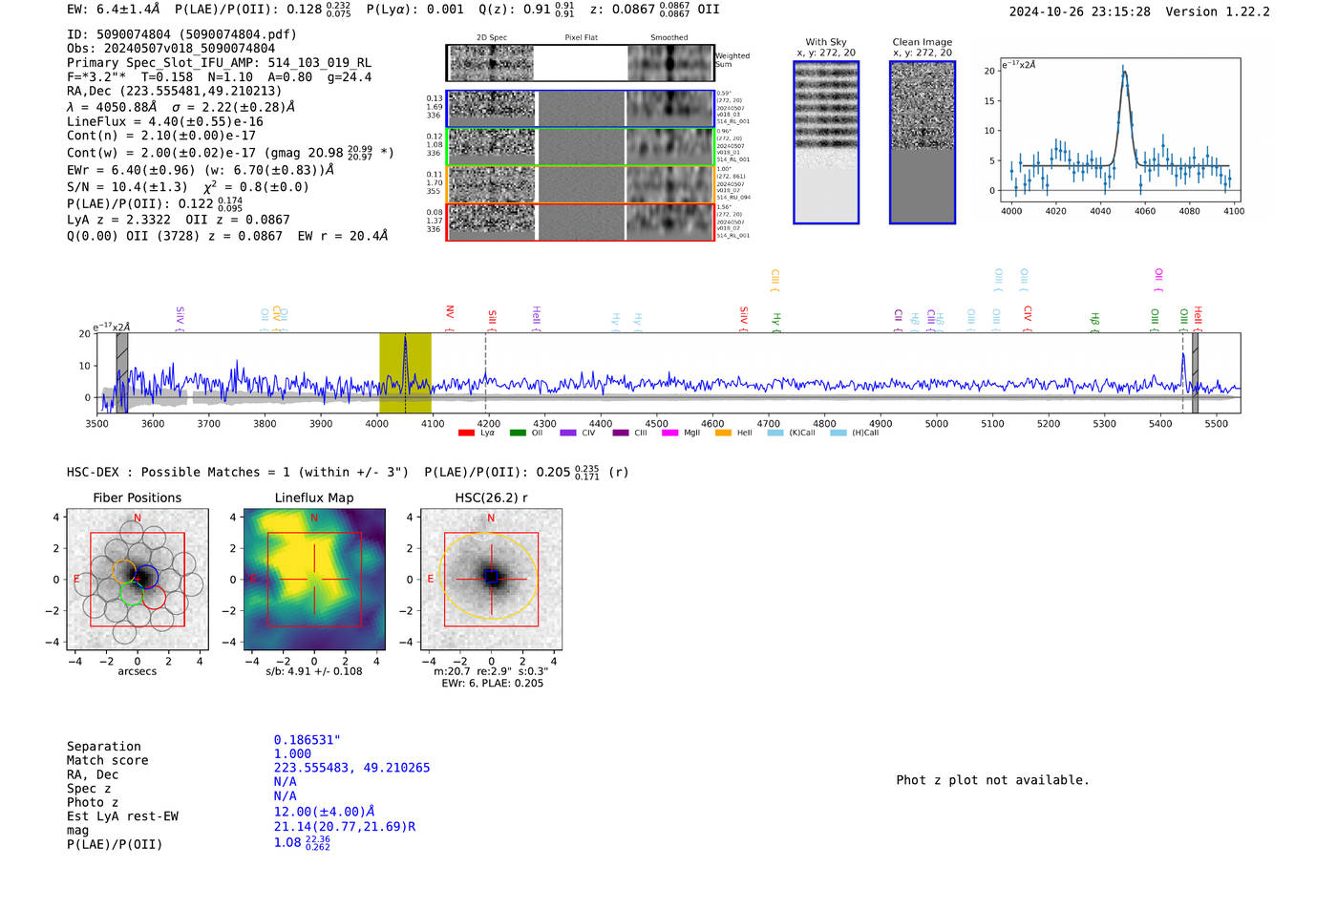This screenshot has width=1337, height=910.
Task: Click the Phot z plot not available message
Action: (x=992, y=780)
